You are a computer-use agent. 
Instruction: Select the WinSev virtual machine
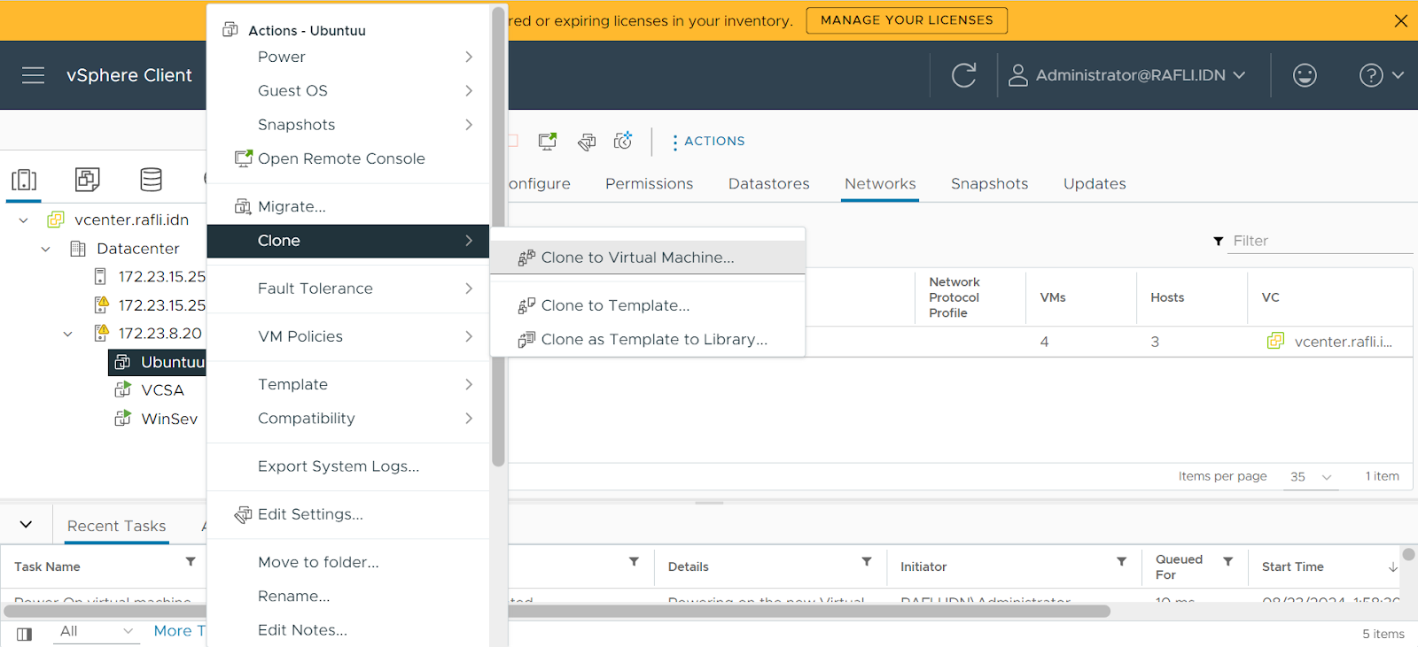(x=169, y=419)
